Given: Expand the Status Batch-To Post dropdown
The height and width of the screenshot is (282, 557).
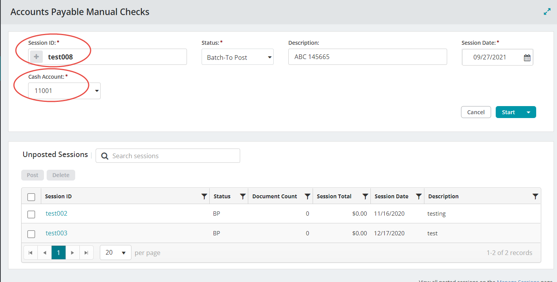Looking at the screenshot, I should 269,57.
